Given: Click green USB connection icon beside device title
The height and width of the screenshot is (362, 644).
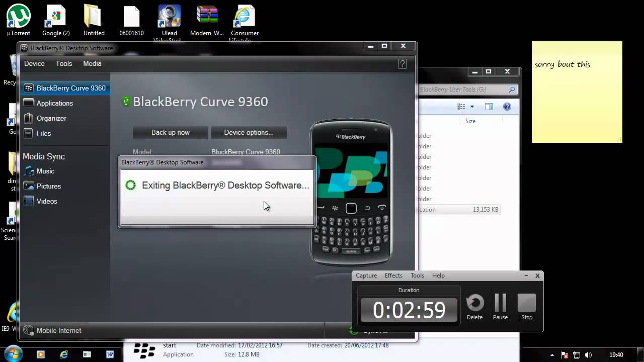Looking at the screenshot, I should [x=126, y=101].
